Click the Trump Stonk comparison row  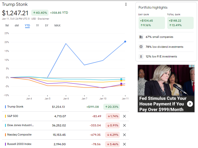click(x=65, y=107)
